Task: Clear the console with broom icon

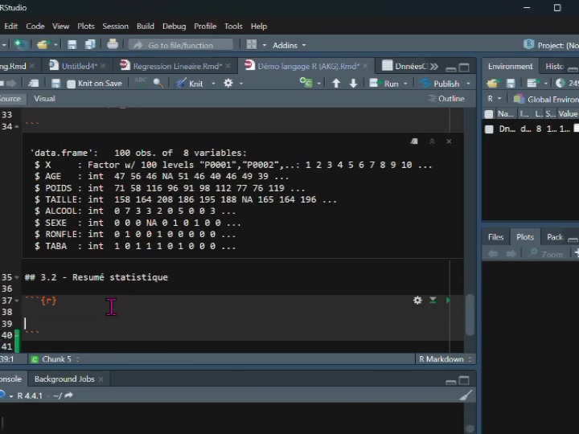Action: 466,395
